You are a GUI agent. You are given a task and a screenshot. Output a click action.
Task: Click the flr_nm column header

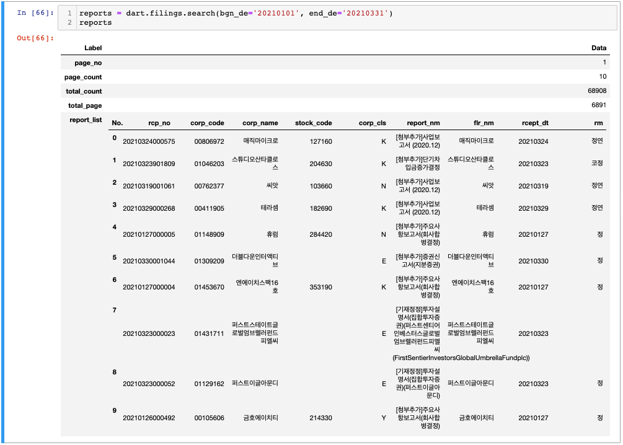(484, 123)
